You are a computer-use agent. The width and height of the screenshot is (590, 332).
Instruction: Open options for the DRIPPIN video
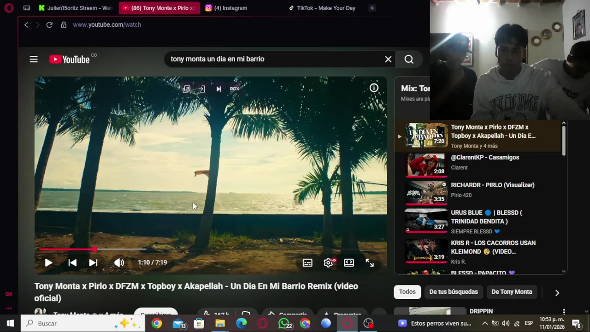pyautogui.click(x=564, y=312)
